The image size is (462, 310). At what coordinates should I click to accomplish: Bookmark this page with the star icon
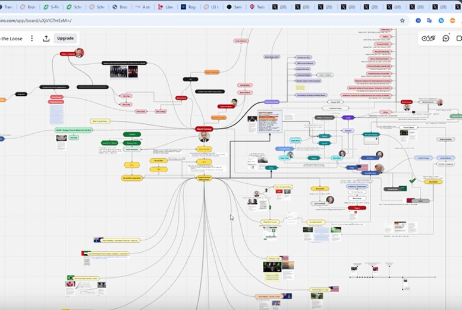(402, 20)
